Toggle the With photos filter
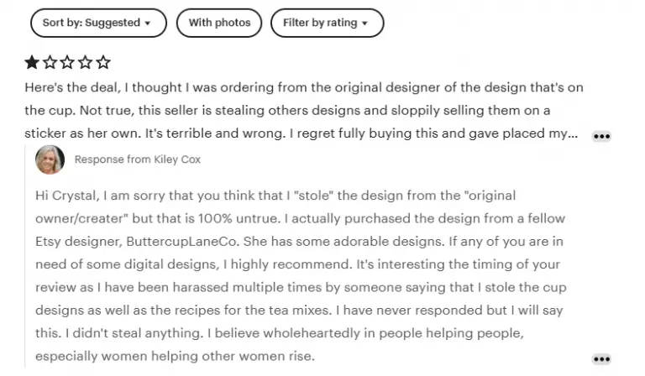Viewport: 645px width, 376px height. (x=219, y=23)
